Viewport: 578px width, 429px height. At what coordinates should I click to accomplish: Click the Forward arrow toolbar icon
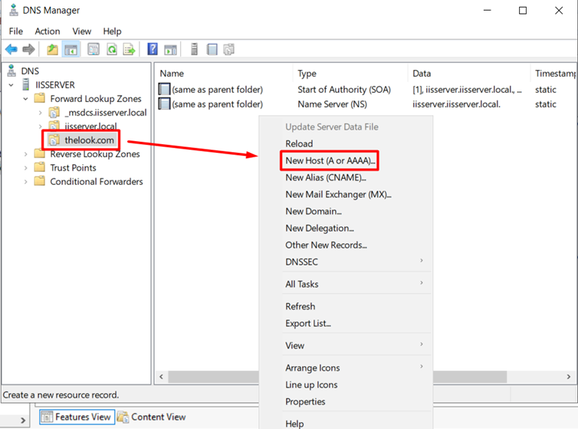29,49
